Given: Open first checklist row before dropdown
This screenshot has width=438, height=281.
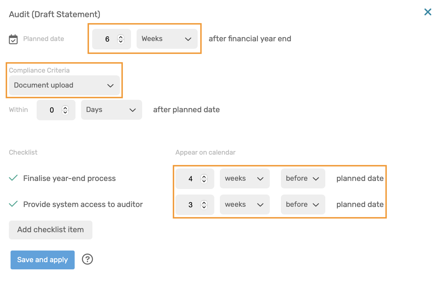Looking at the screenshot, I should tap(303, 178).
